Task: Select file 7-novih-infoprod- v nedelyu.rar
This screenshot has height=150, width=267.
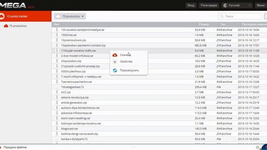Action: point(81,77)
